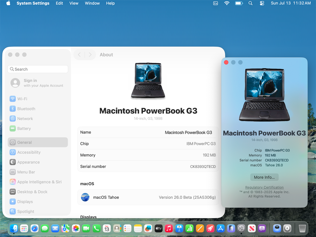Select Battery in the settings sidebar
This screenshot has width=316, height=237.
point(38,128)
